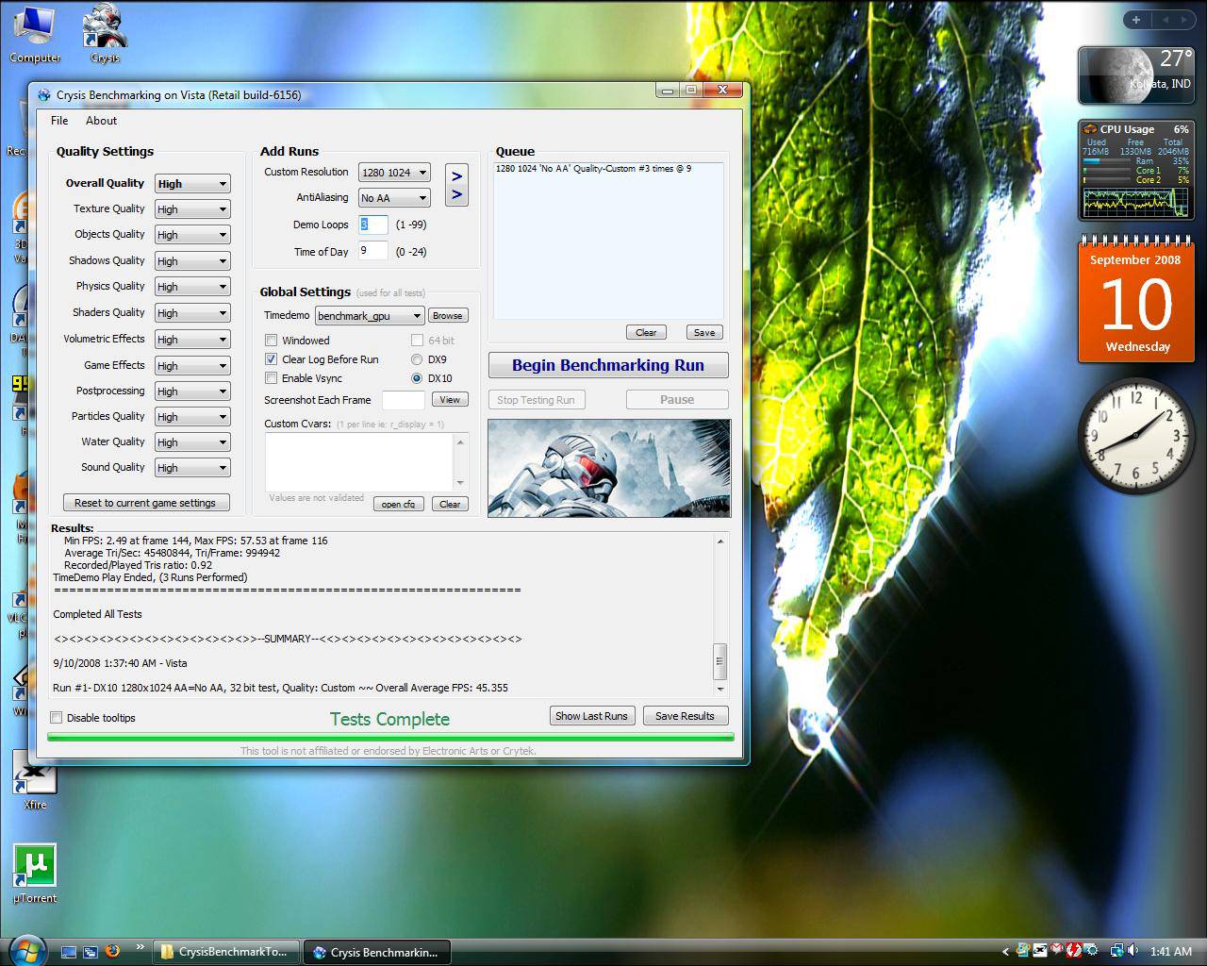Open the Objects Quality dropdown
The height and width of the screenshot is (966, 1207).
pos(192,235)
